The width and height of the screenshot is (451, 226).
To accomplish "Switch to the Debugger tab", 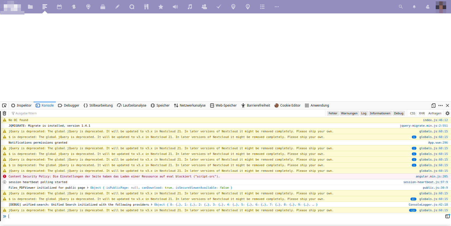I will [x=69, y=105].
